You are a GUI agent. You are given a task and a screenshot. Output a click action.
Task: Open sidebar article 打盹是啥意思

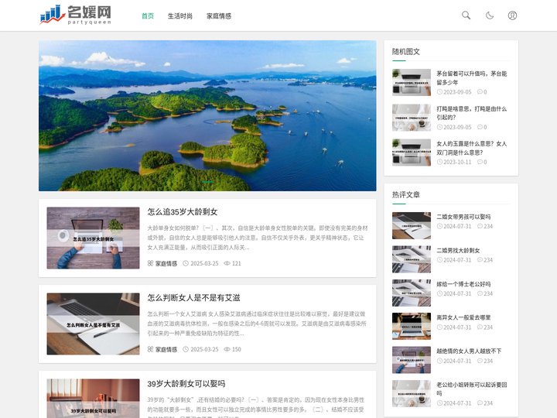coord(471,113)
